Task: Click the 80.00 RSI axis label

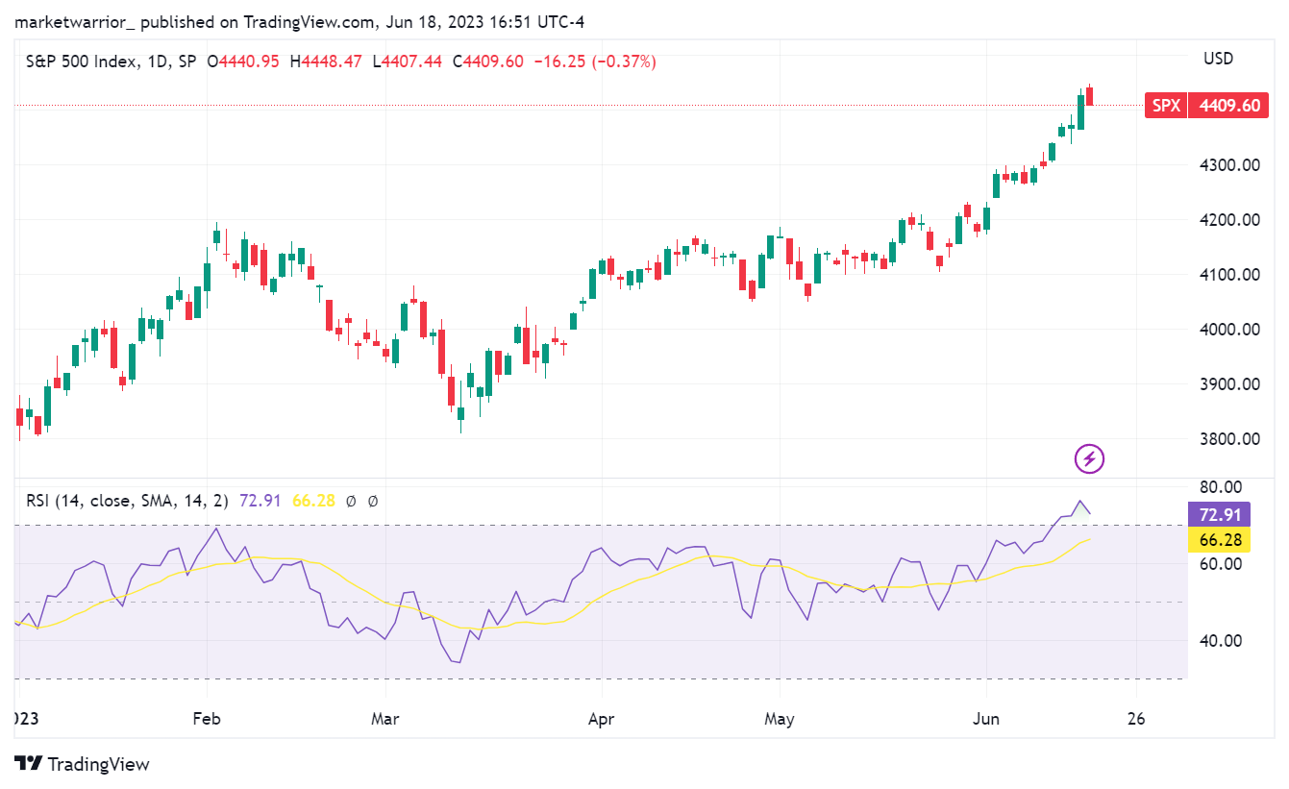Action: coord(1221,487)
